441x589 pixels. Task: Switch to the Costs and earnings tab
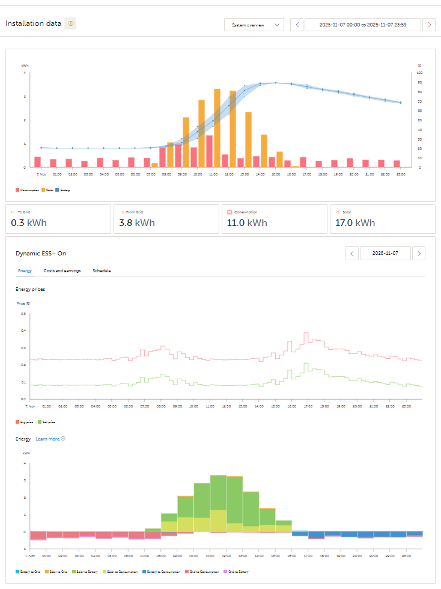point(62,271)
